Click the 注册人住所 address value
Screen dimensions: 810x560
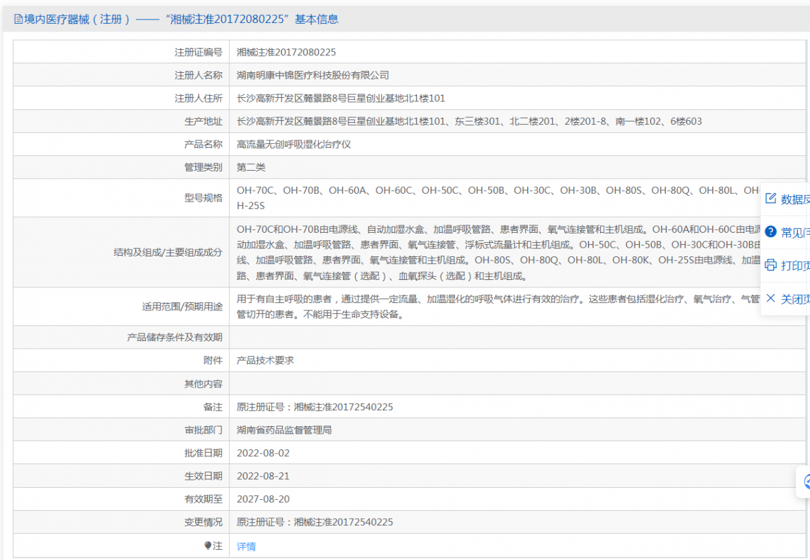point(341,99)
